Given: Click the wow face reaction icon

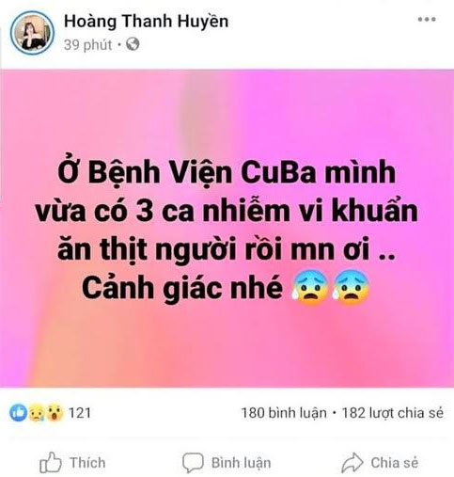Looking at the screenshot, I should pos(55,413).
